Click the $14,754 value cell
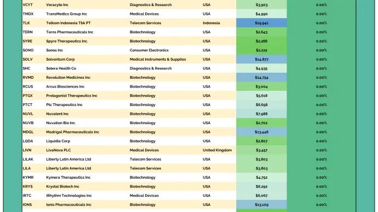The height and width of the screenshot is (212, 378). [261, 78]
